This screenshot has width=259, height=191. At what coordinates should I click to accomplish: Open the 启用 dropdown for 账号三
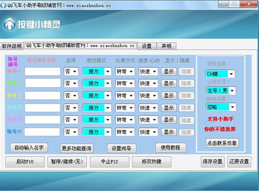coord(71,95)
